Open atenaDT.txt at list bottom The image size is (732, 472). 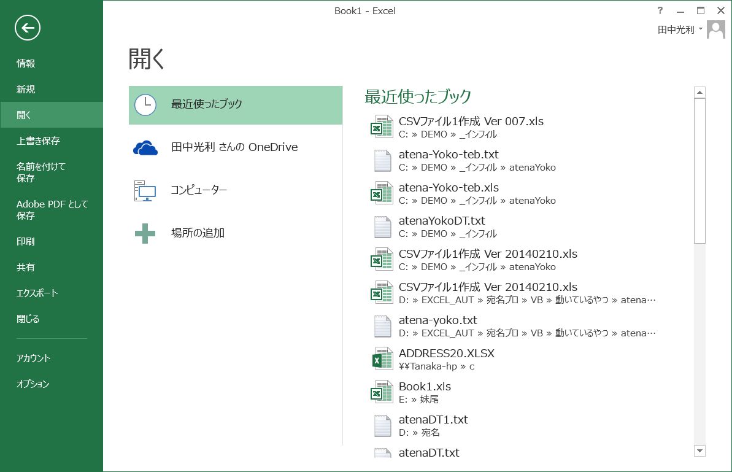click(x=429, y=452)
